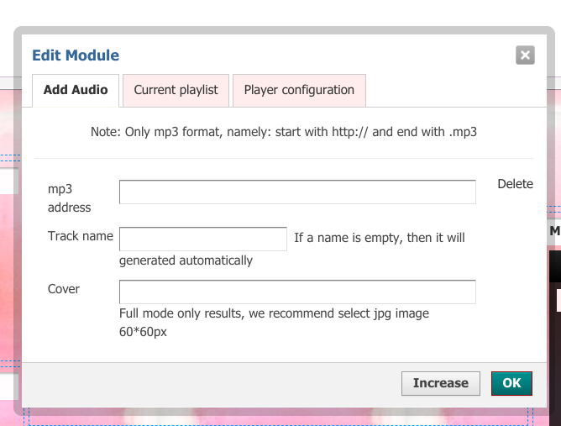Click the empty footer area left of Increase

click(x=210, y=383)
